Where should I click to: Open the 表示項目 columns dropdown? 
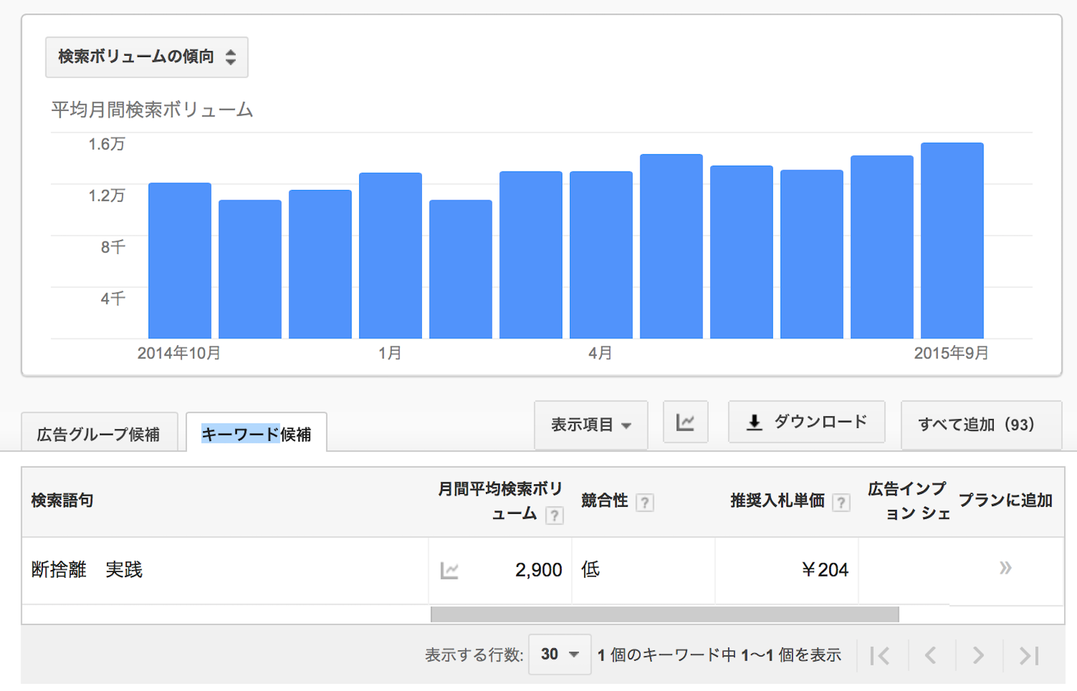tap(591, 425)
